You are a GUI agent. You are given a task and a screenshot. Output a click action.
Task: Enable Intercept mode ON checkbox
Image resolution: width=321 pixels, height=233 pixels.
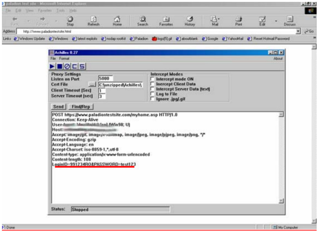click(x=152, y=79)
